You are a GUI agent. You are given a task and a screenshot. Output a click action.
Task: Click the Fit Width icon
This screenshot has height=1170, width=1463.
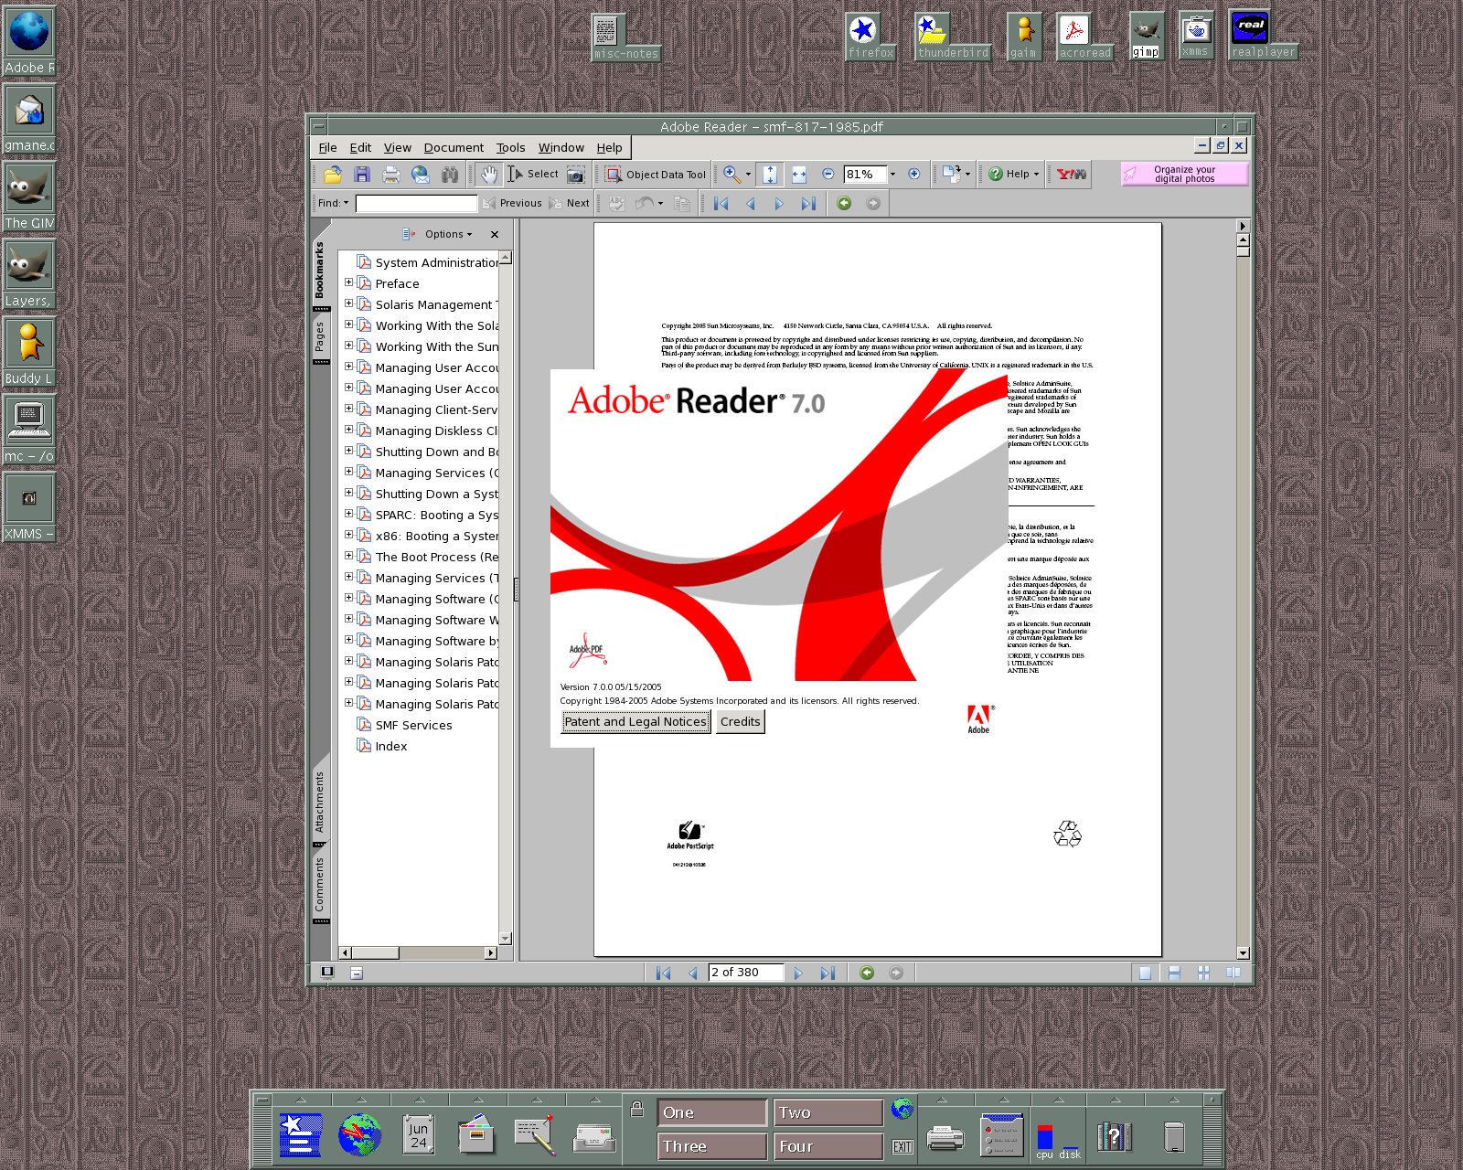click(799, 174)
